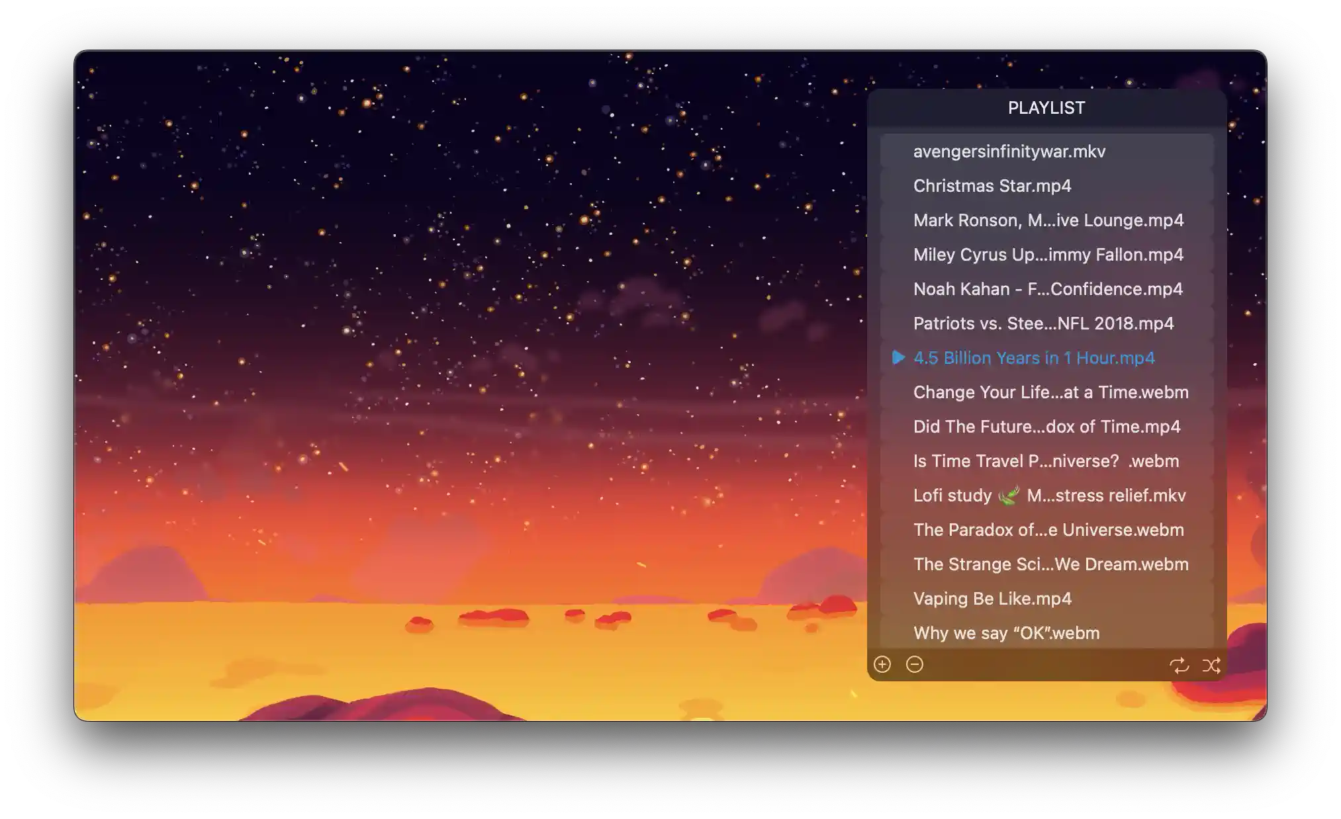The height and width of the screenshot is (819, 1341).
Task: Select the Lofi study stress relief.mkv
Action: point(1046,496)
